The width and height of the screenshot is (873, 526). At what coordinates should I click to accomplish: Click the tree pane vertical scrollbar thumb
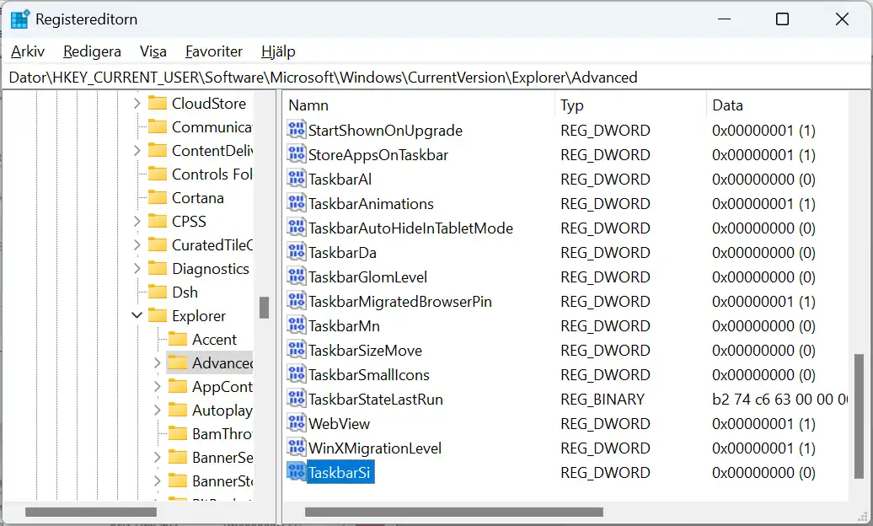[264, 308]
